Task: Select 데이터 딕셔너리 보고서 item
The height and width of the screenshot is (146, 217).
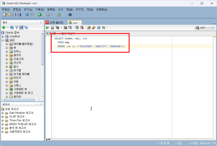Action: 22,124
